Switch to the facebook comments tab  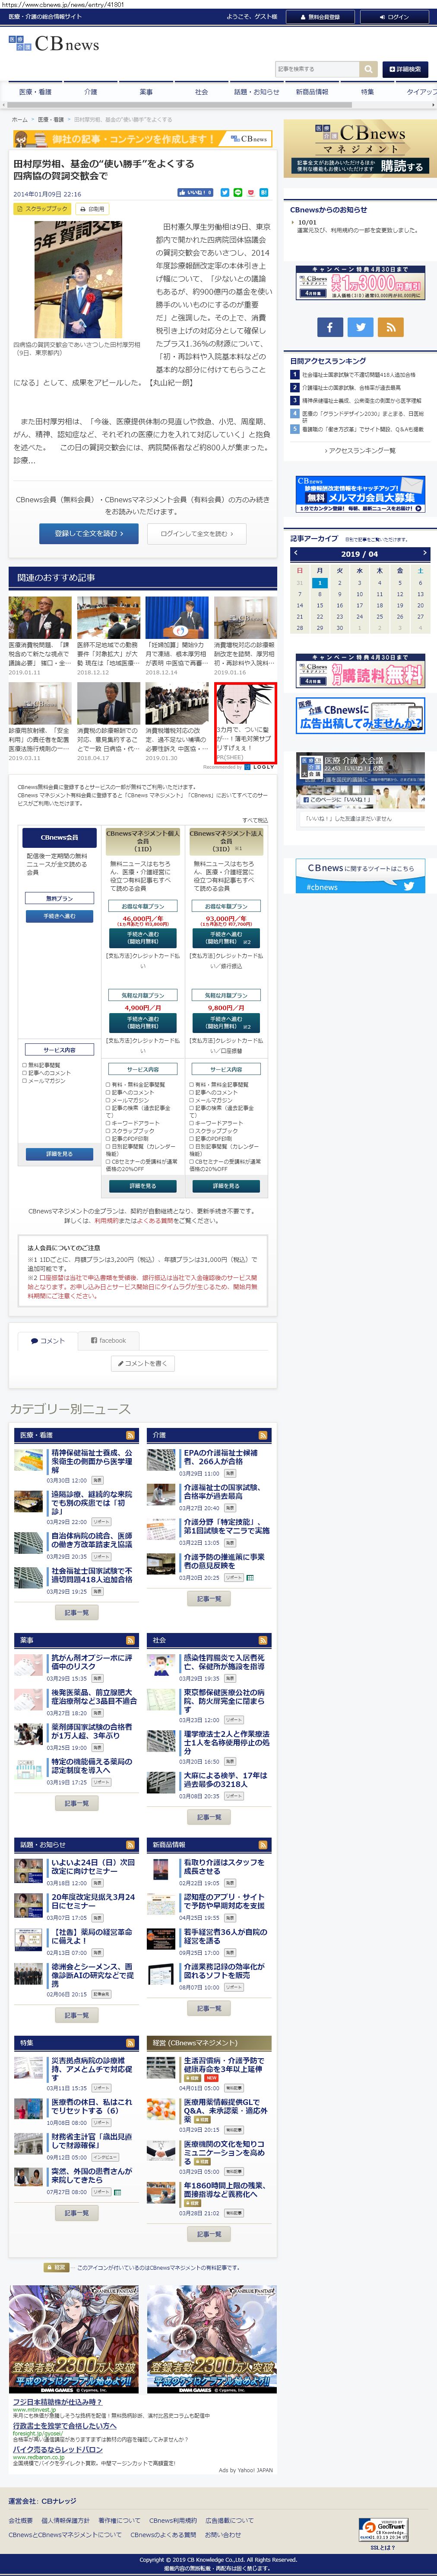(109, 1341)
